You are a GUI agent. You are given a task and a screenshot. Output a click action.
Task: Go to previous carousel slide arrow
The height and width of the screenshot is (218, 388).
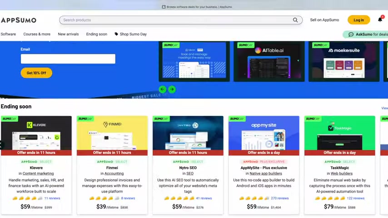point(163,89)
